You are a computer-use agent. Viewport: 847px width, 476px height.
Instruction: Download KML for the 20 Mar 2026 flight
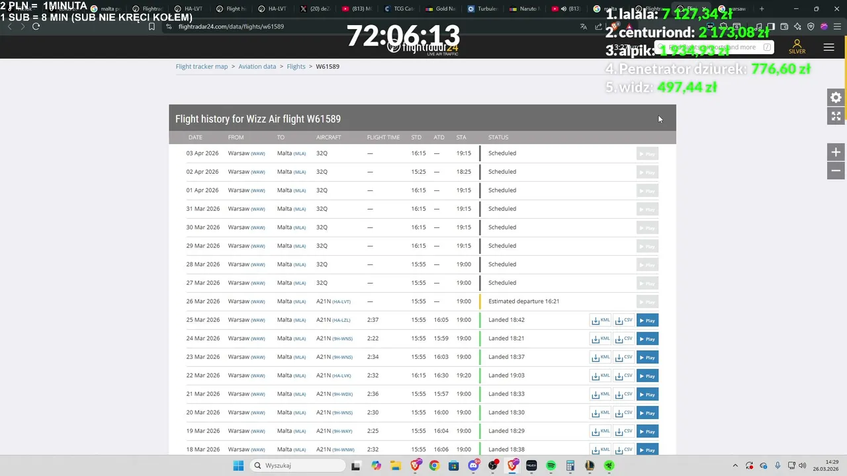[x=601, y=413]
